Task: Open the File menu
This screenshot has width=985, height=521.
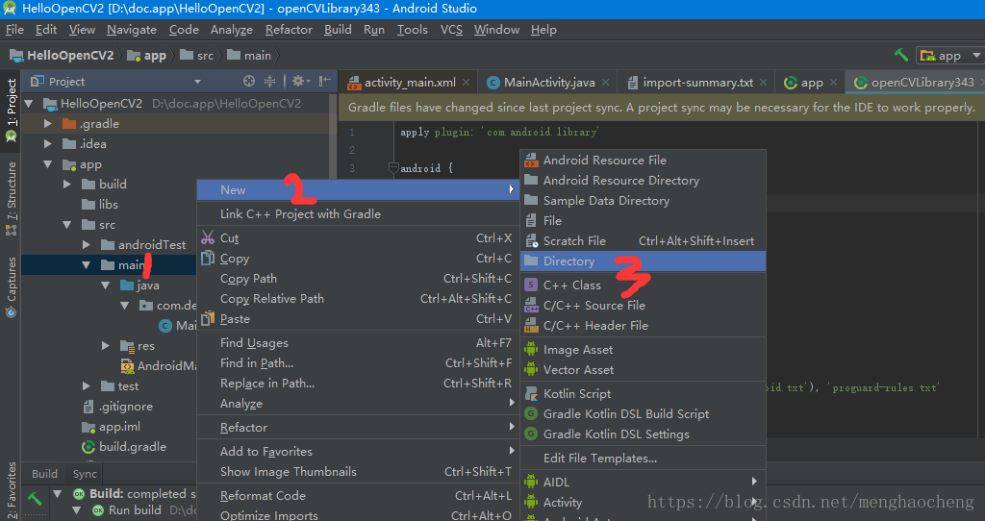Action: [14, 30]
